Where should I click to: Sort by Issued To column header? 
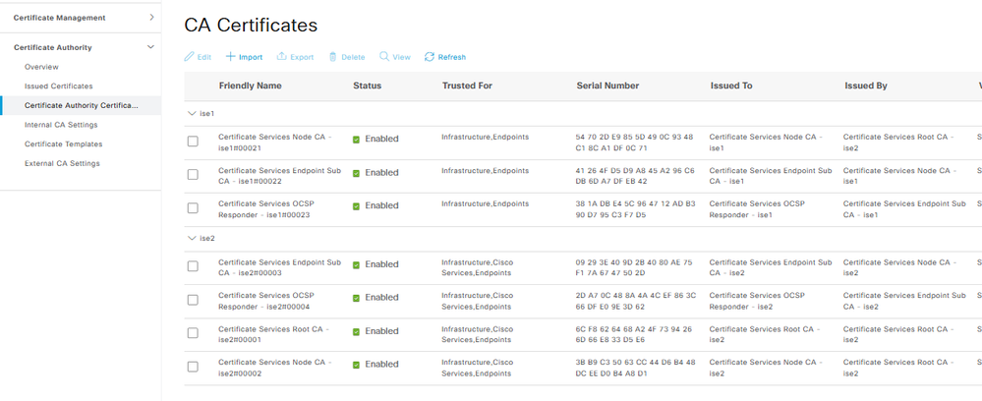click(x=731, y=86)
